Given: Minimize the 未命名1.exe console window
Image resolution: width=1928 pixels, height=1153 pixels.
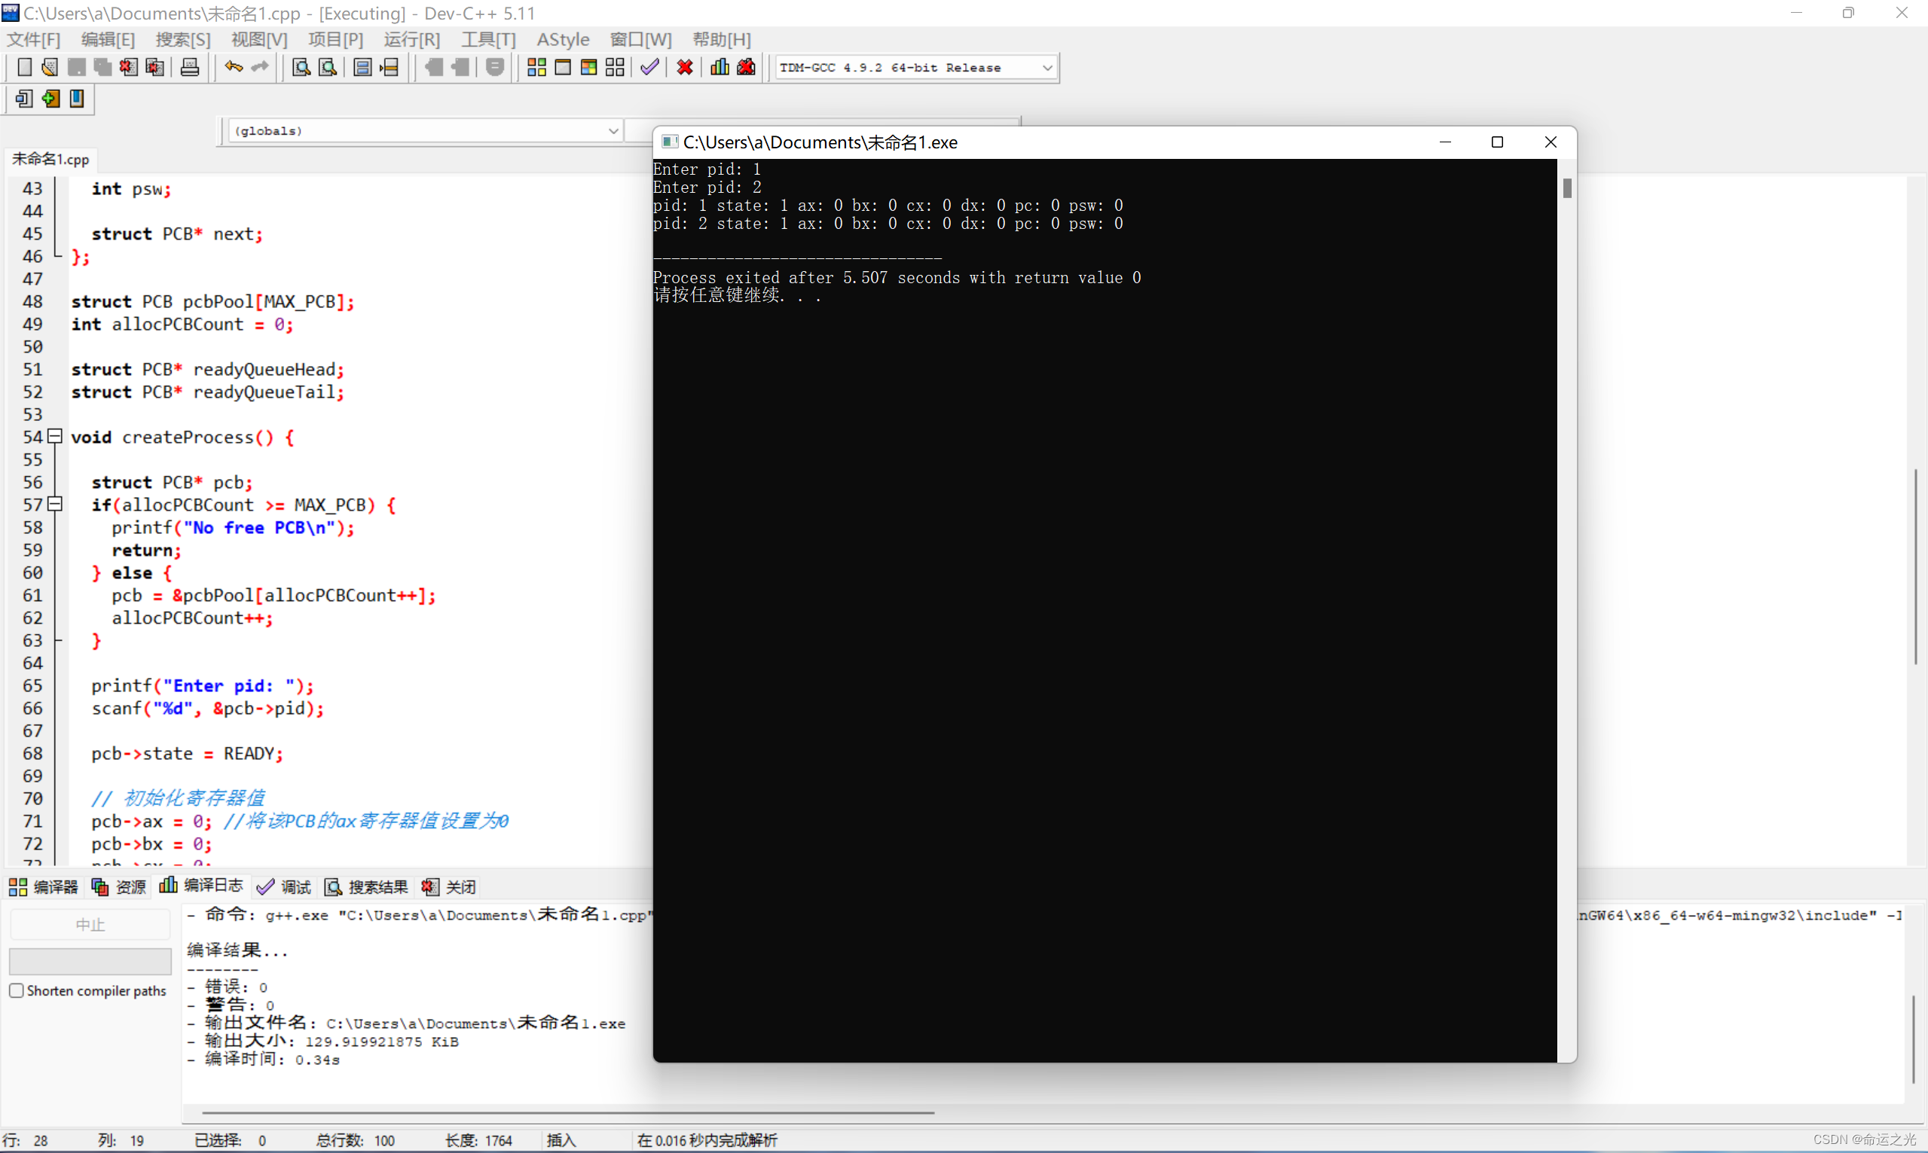Looking at the screenshot, I should click(1445, 142).
